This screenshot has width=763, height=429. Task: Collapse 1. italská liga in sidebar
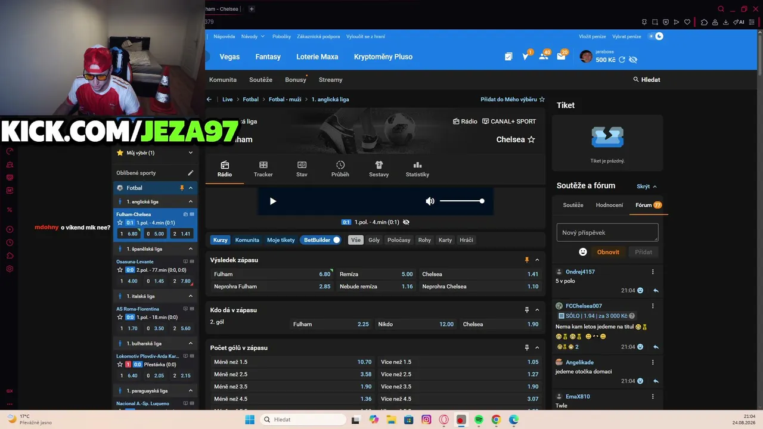coord(191,296)
